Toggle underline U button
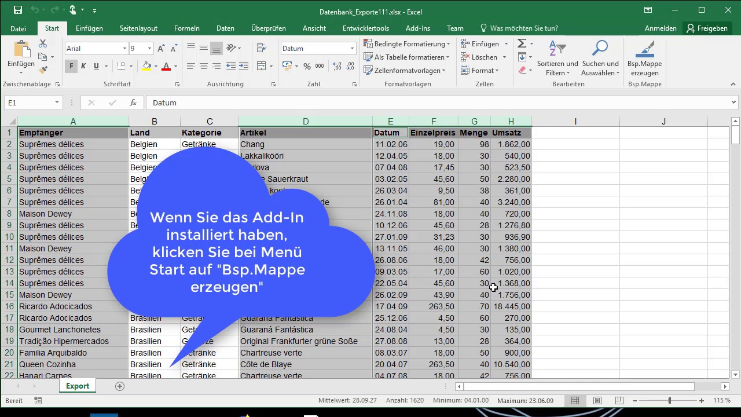Viewport: 741px width, 417px height. point(96,66)
